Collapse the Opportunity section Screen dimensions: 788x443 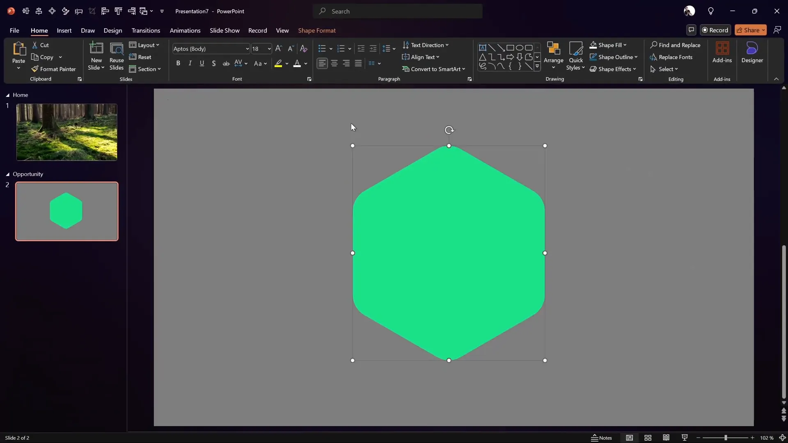7,174
